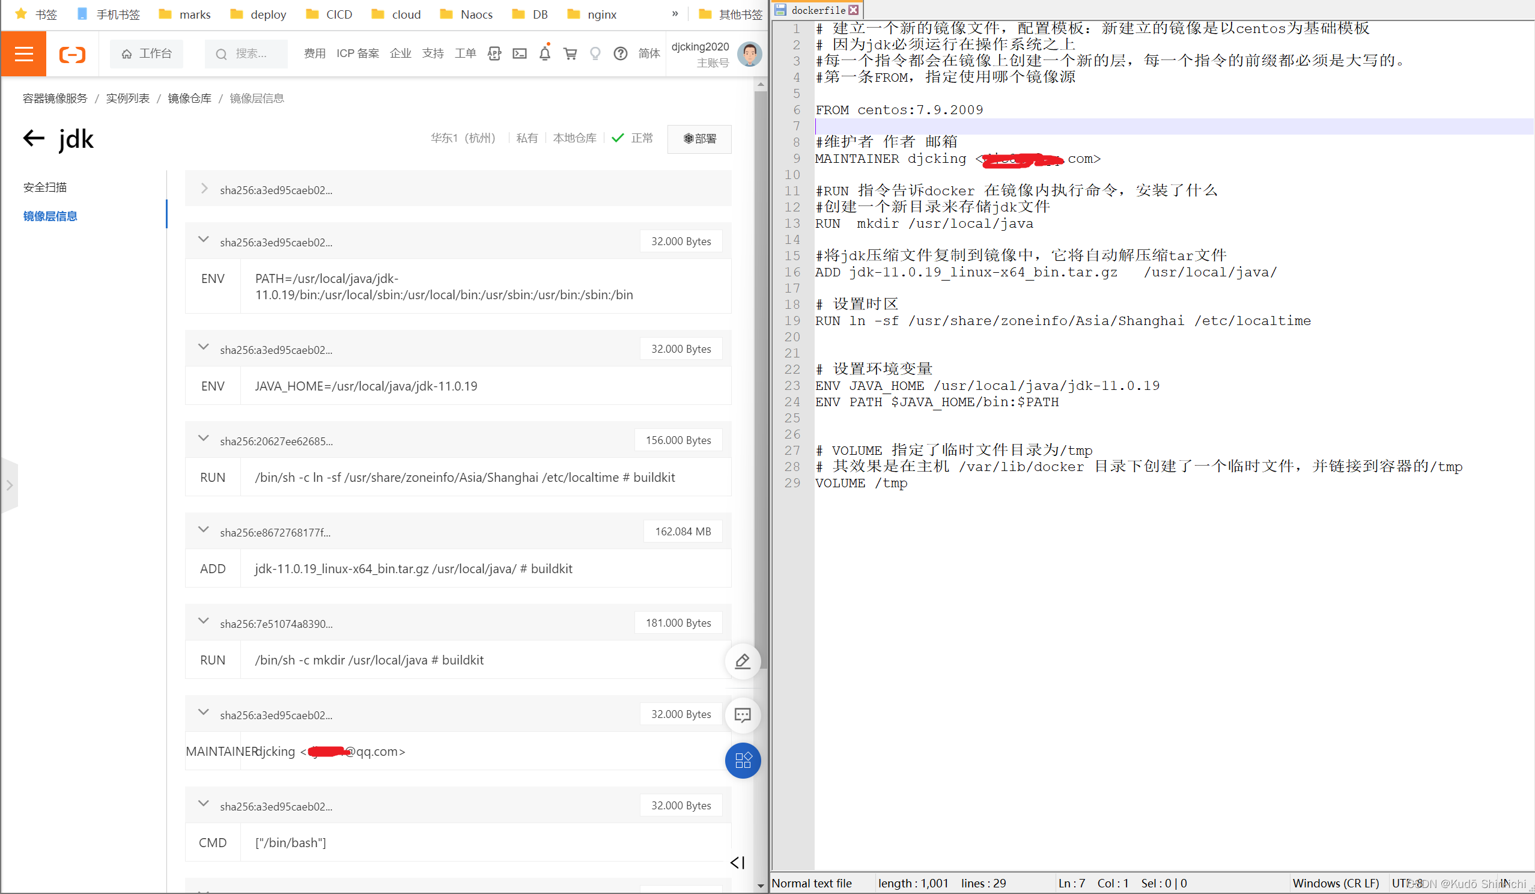
Task: Click the floating pencil edit icon
Action: coord(743,661)
